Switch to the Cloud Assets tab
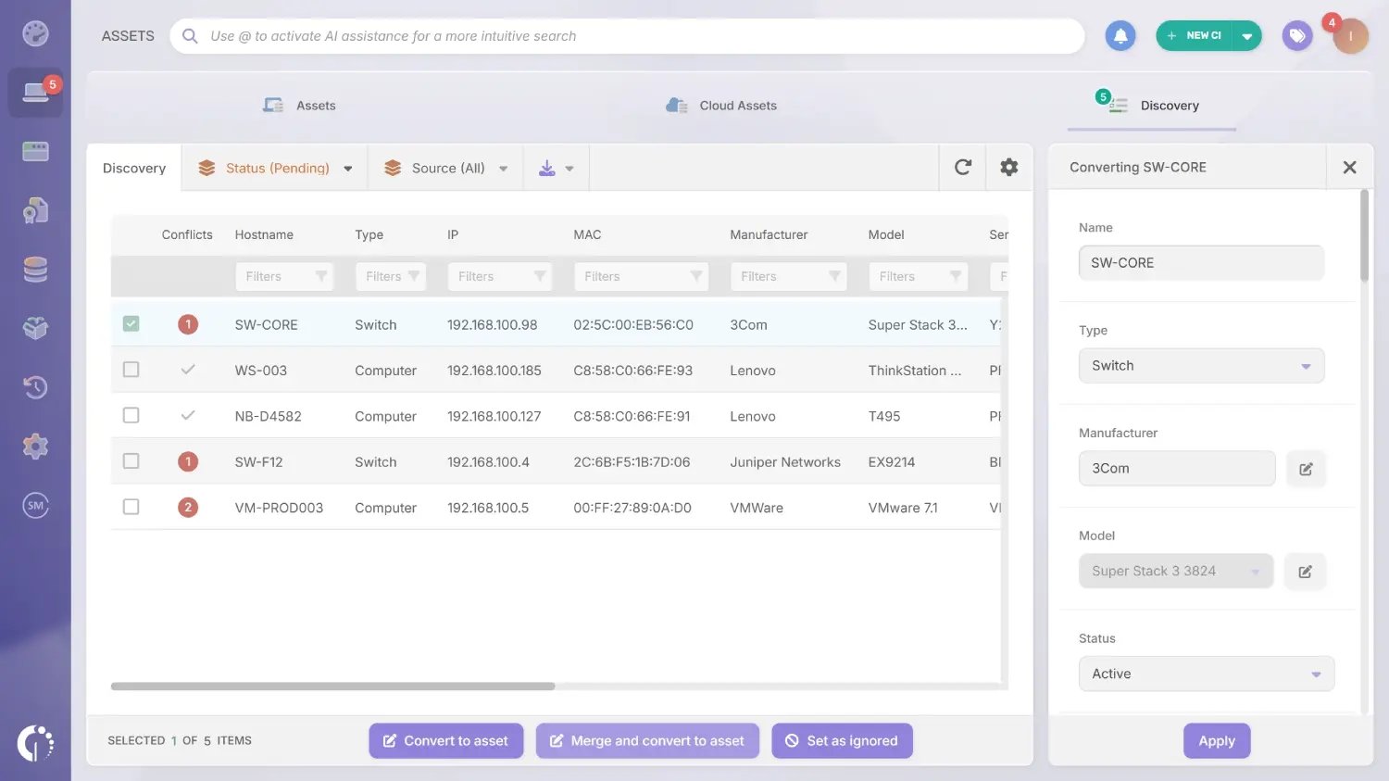This screenshot has width=1389, height=781. pyautogui.click(x=720, y=105)
